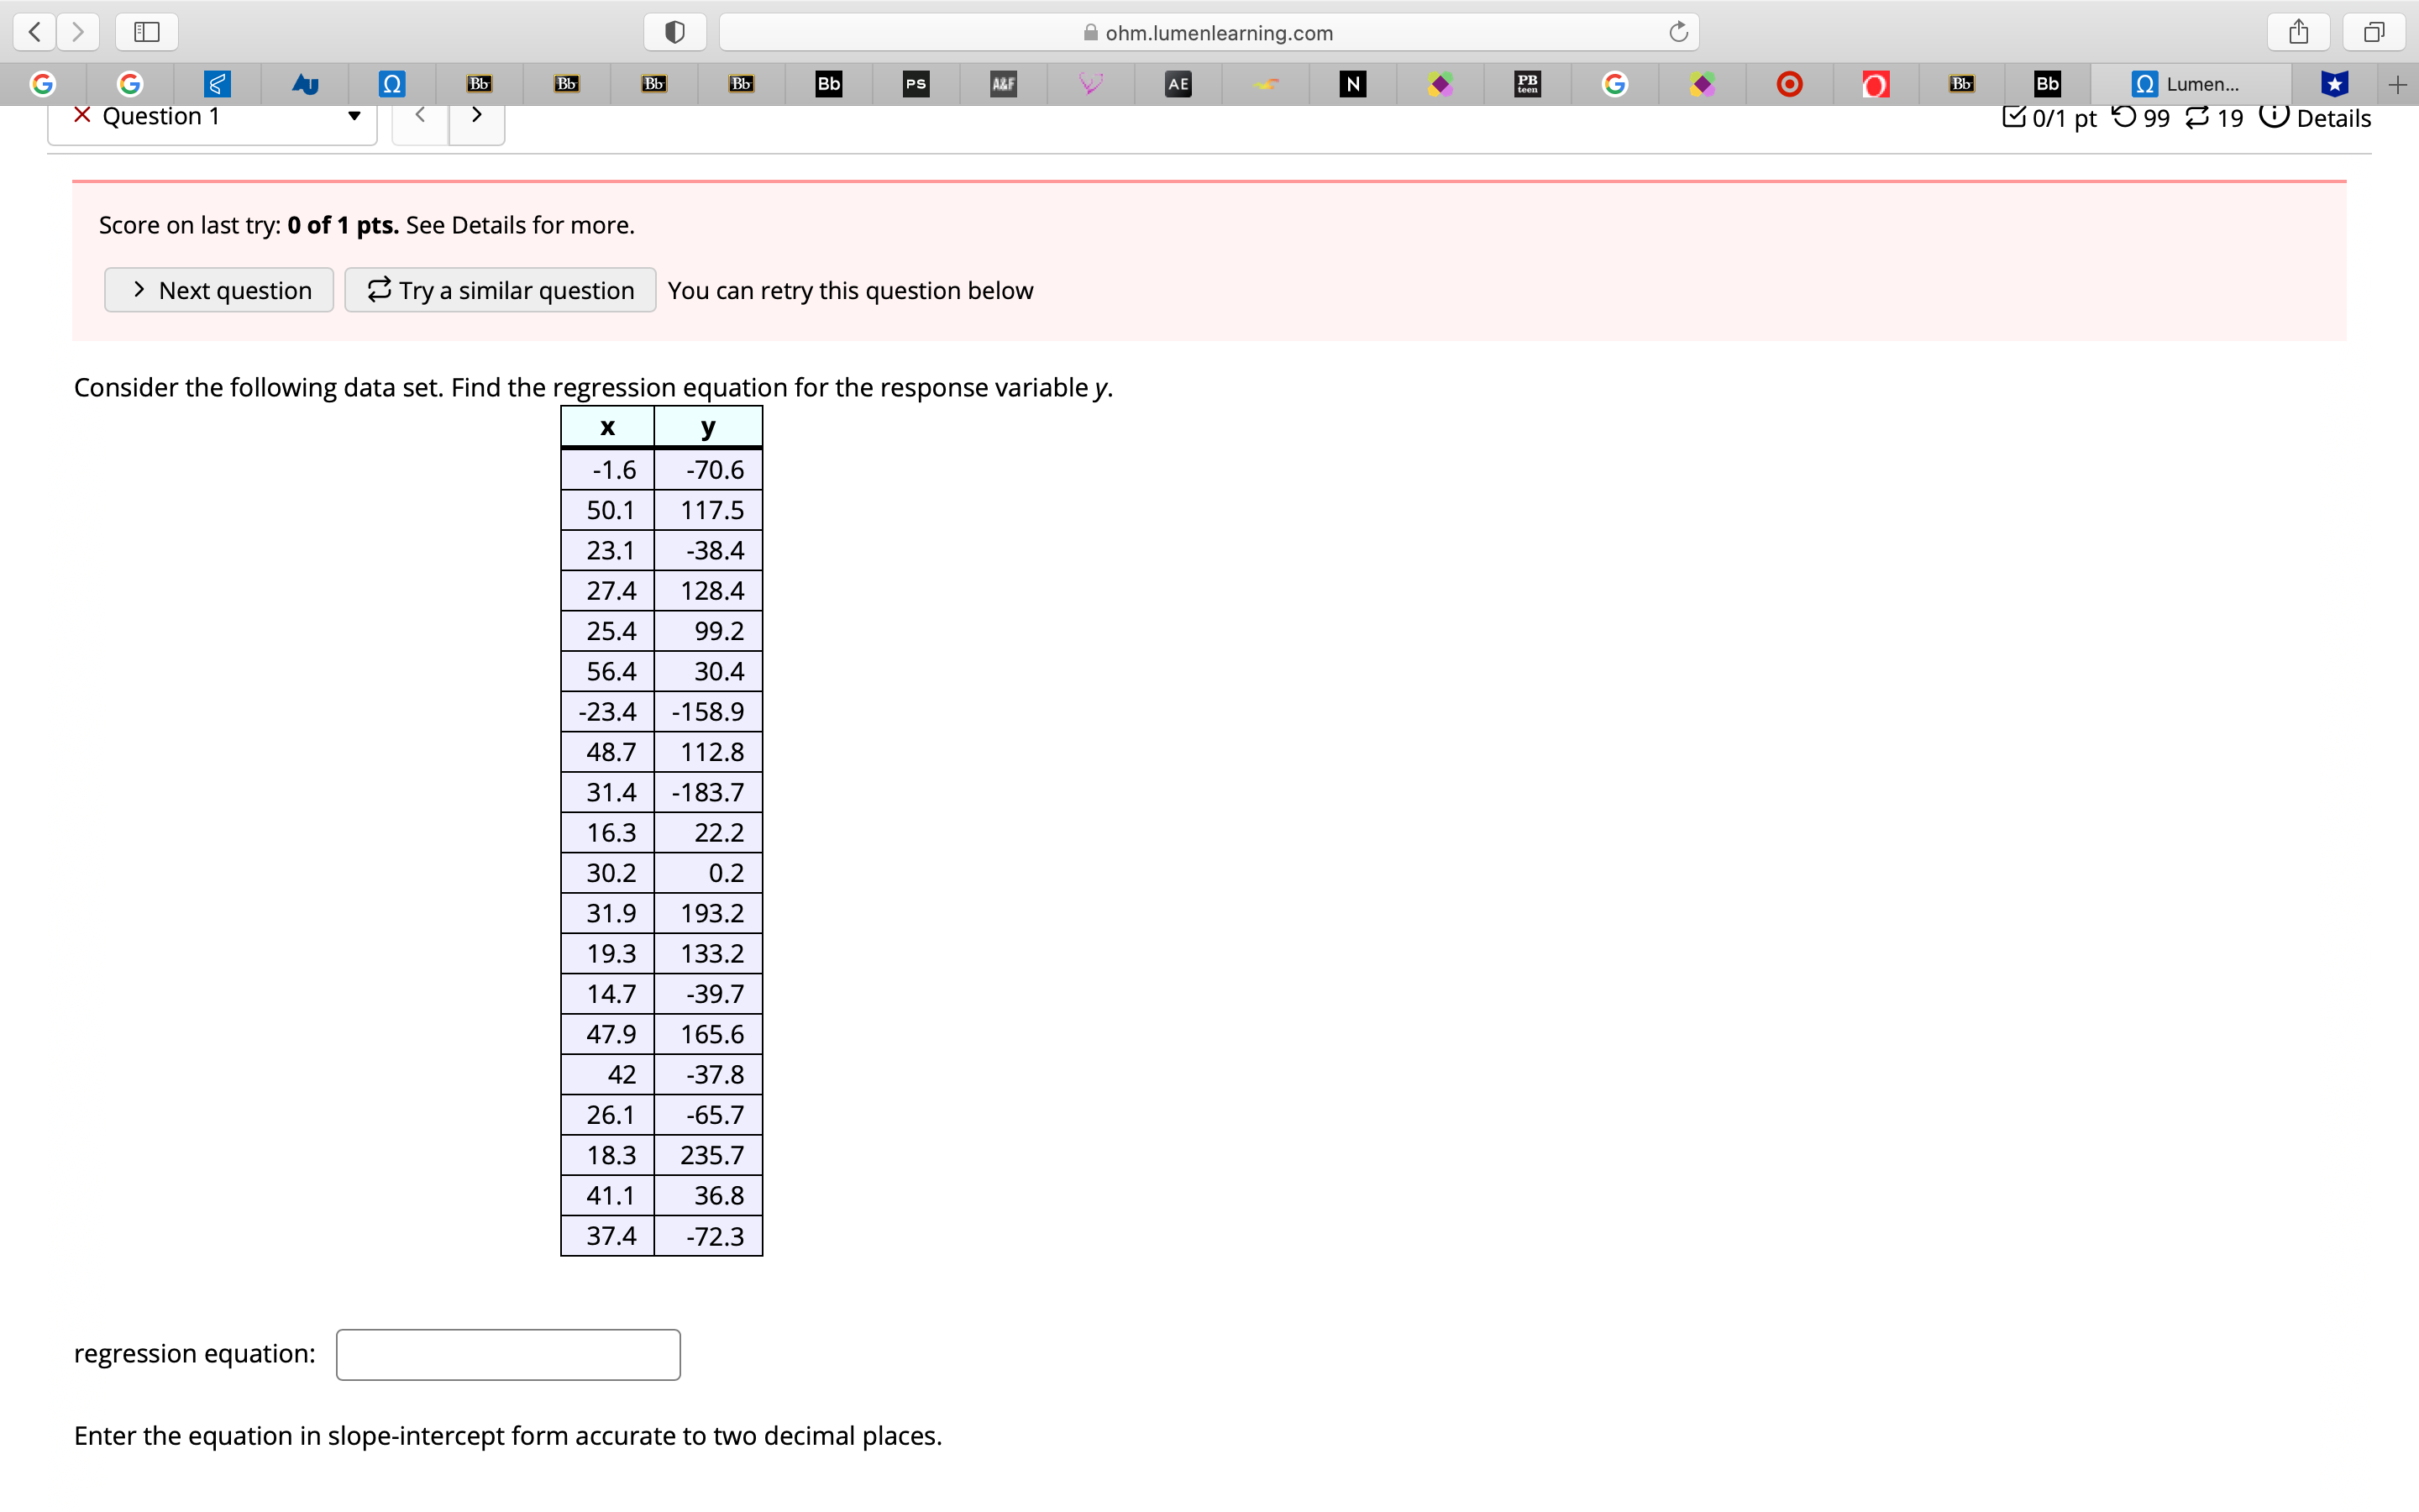Open the Target bullseye bookmark

[x=1788, y=84]
